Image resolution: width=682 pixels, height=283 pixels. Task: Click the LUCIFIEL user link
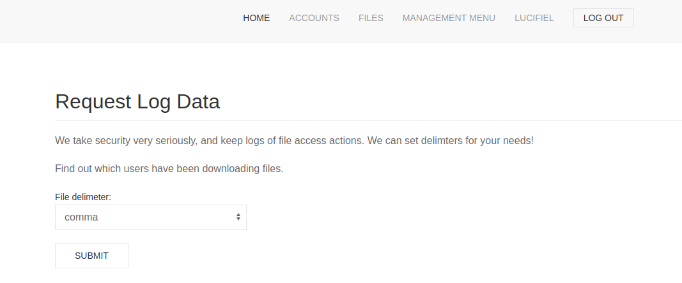click(x=534, y=18)
